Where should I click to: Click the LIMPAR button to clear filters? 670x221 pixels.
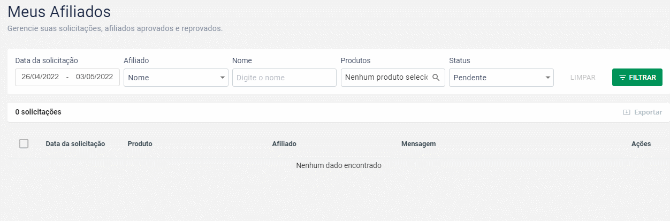click(583, 78)
